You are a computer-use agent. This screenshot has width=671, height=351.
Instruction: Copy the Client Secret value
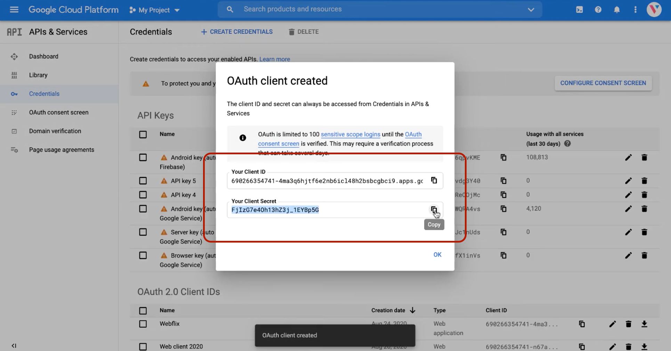434,210
